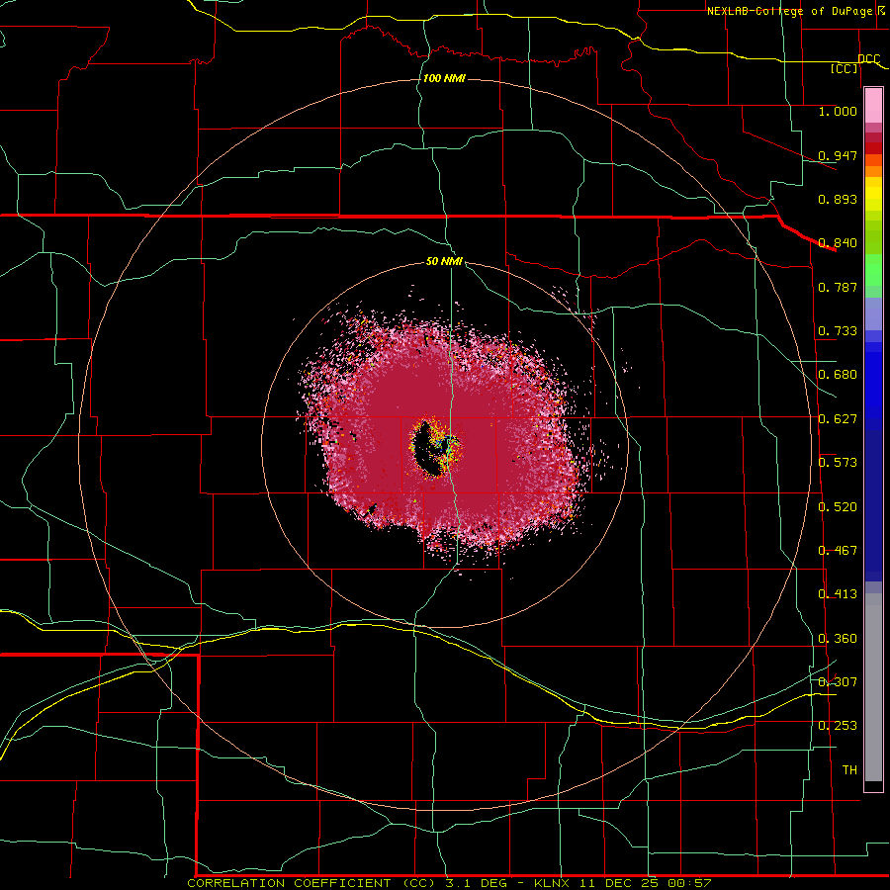This screenshot has width=890, height=890.
Task: Click the 0.733 scale value
Action: (x=838, y=331)
